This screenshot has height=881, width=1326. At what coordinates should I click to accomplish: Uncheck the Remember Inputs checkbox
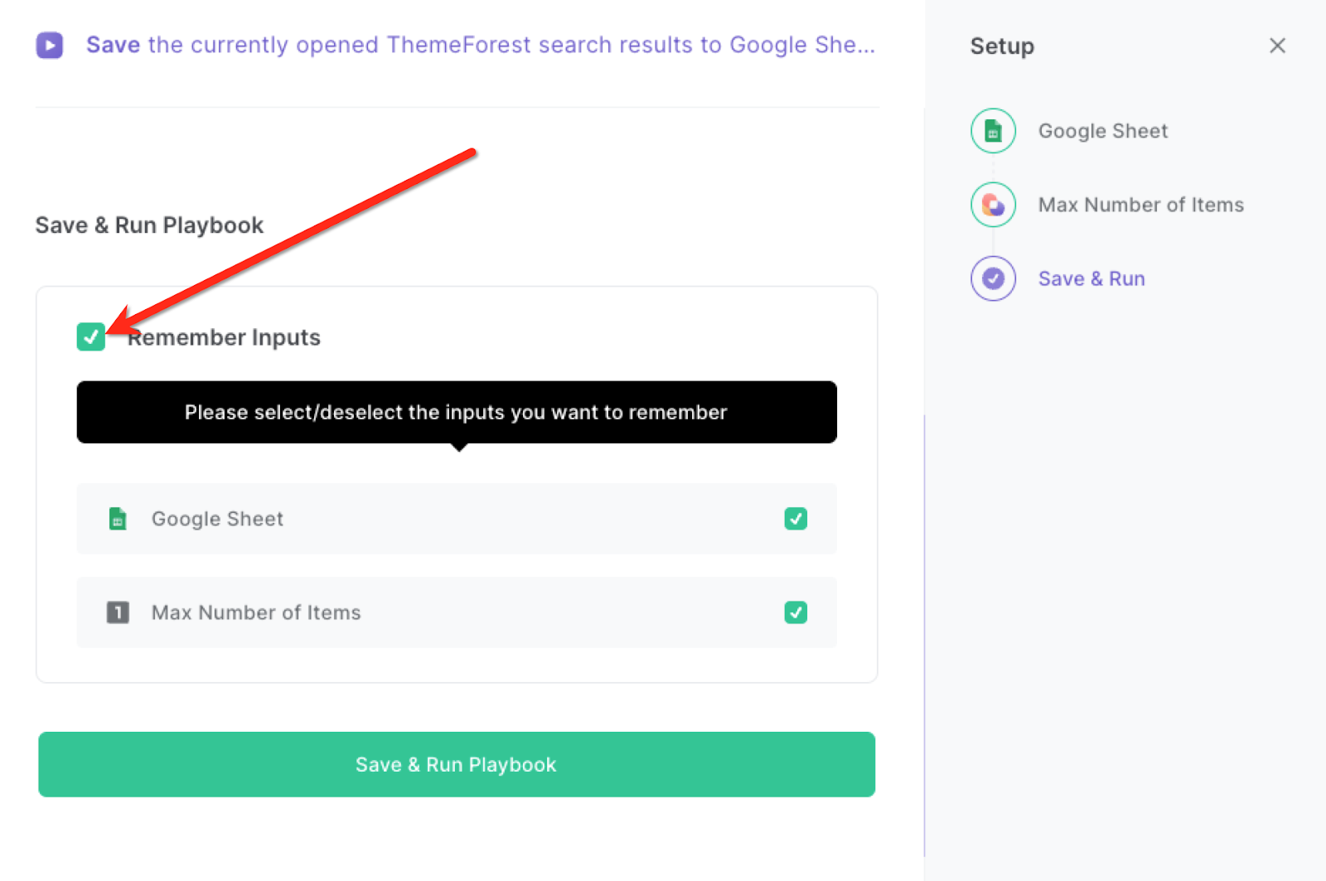coord(90,336)
